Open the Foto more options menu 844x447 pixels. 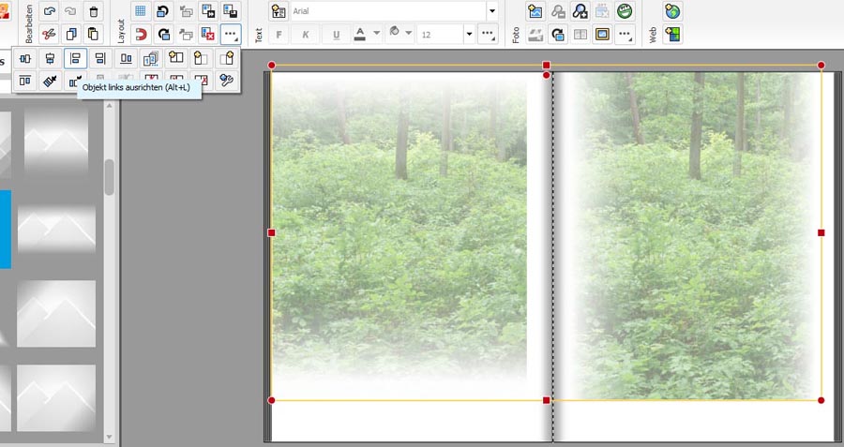coord(625,35)
